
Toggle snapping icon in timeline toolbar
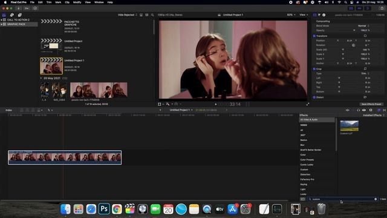[364, 110]
